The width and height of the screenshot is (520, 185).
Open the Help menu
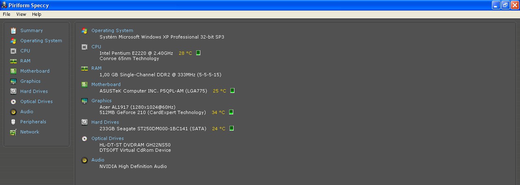37,14
